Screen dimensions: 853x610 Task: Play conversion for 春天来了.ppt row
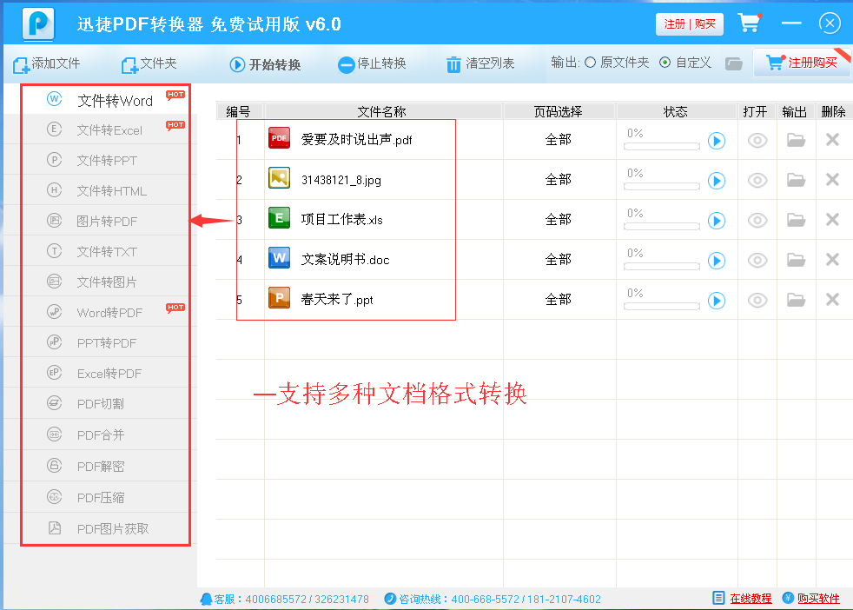[717, 301]
